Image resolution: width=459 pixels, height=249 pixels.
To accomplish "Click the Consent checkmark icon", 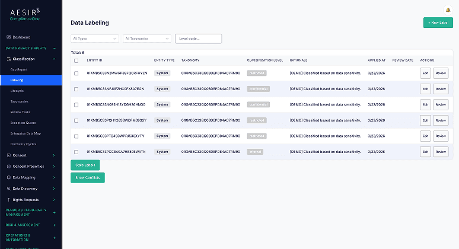I will tap(8, 155).
